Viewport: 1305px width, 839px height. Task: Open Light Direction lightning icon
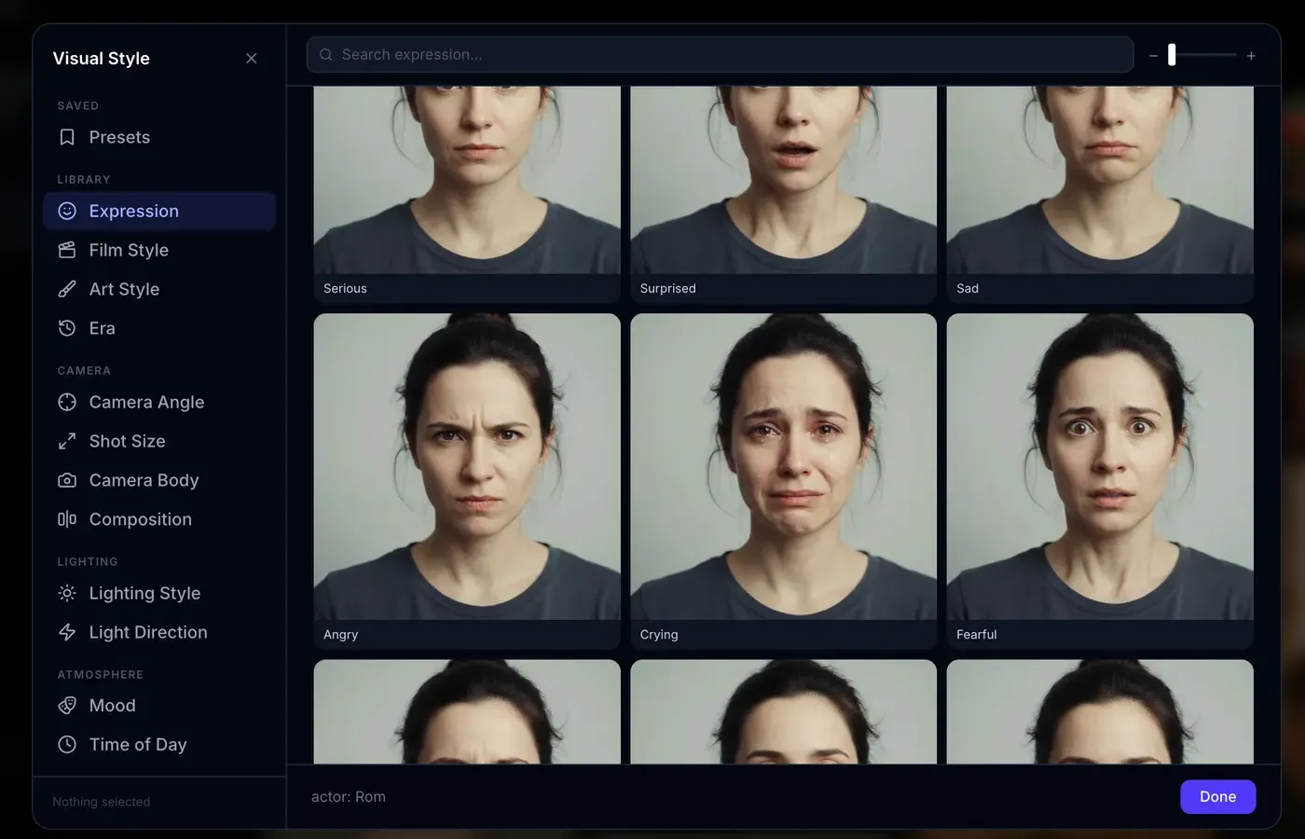tap(66, 632)
